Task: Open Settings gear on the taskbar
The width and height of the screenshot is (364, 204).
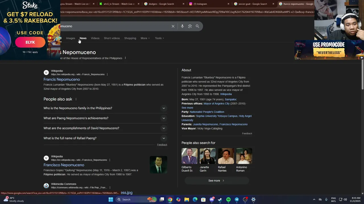Action: 253,199
